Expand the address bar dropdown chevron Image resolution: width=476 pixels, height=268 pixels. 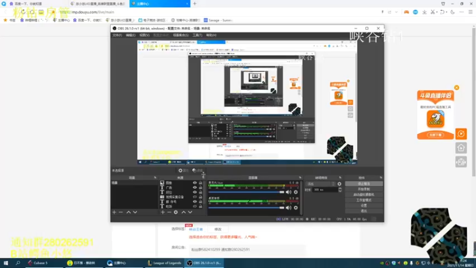[396, 12]
